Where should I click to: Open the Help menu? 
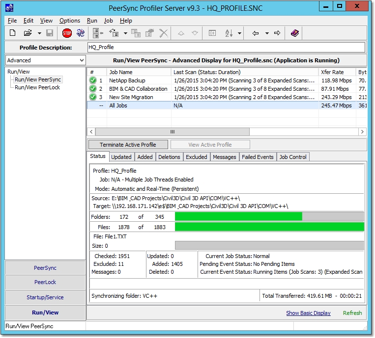[x=126, y=21]
